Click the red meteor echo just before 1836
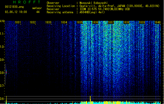The image size is (164, 104). click(90, 74)
